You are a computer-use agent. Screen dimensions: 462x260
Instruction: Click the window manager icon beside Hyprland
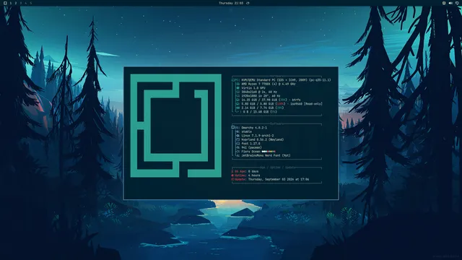(x=237, y=139)
